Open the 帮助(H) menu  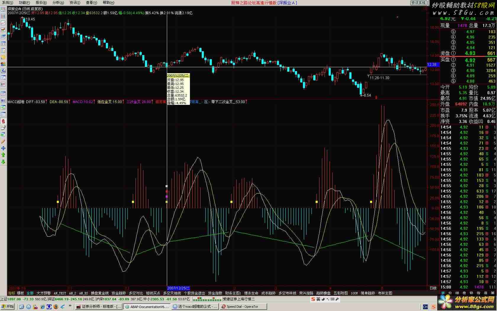(x=109, y=2)
